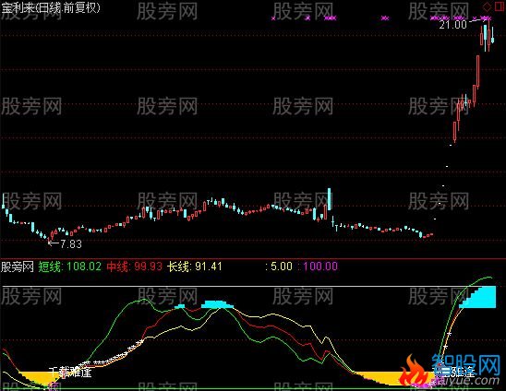
Task: Select the chart title 宝利来(日线,前复权)
Action: 51,8
